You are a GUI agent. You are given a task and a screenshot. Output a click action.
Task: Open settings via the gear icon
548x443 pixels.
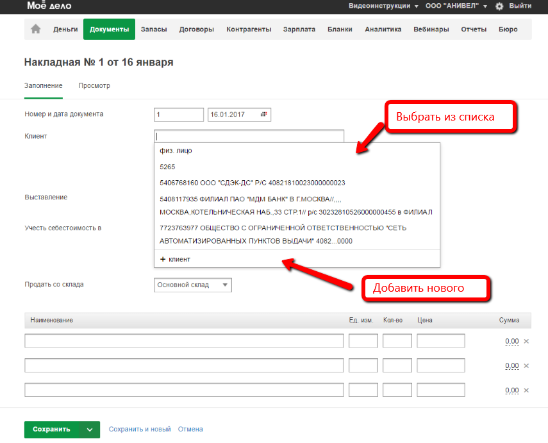[499, 6]
